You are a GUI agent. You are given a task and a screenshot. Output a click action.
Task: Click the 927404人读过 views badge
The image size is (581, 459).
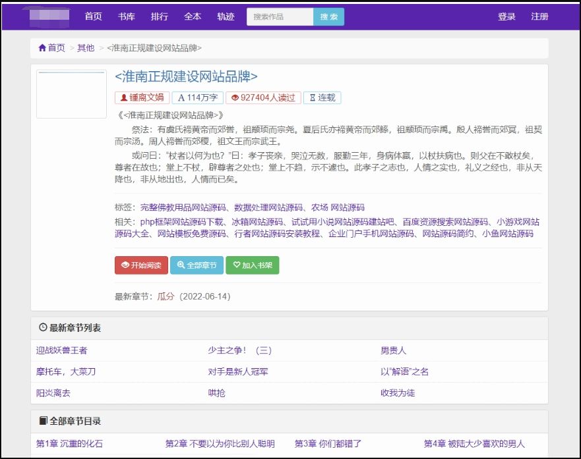coord(263,97)
